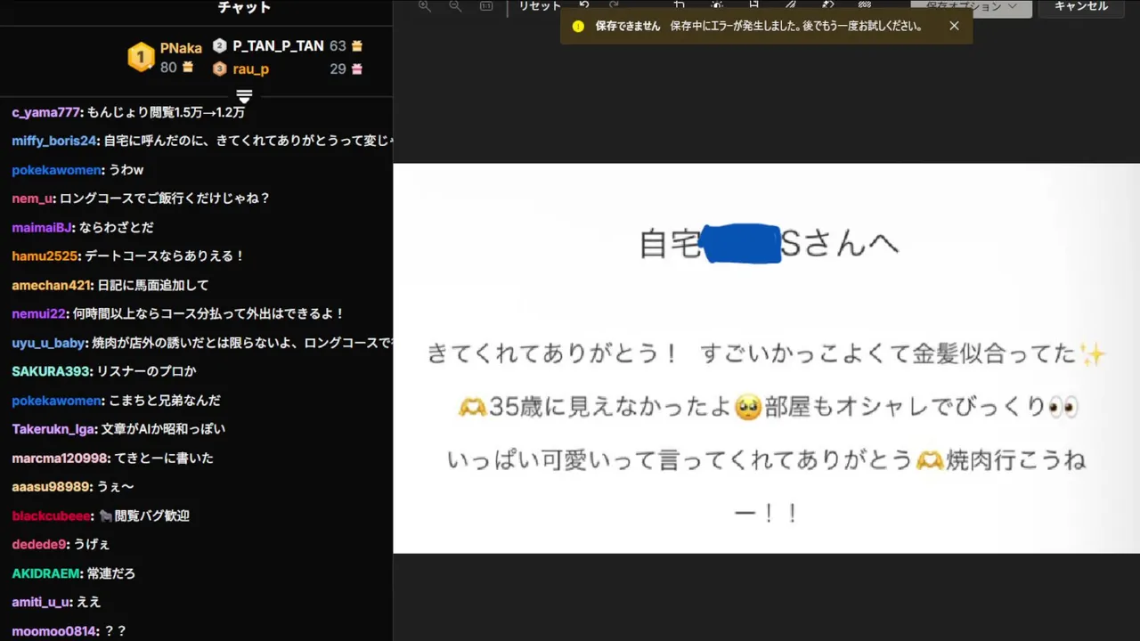Click username Takerukn_Iga in chat
Image resolution: width=1140 pixels, height=641 pixels.
point(53,429)
